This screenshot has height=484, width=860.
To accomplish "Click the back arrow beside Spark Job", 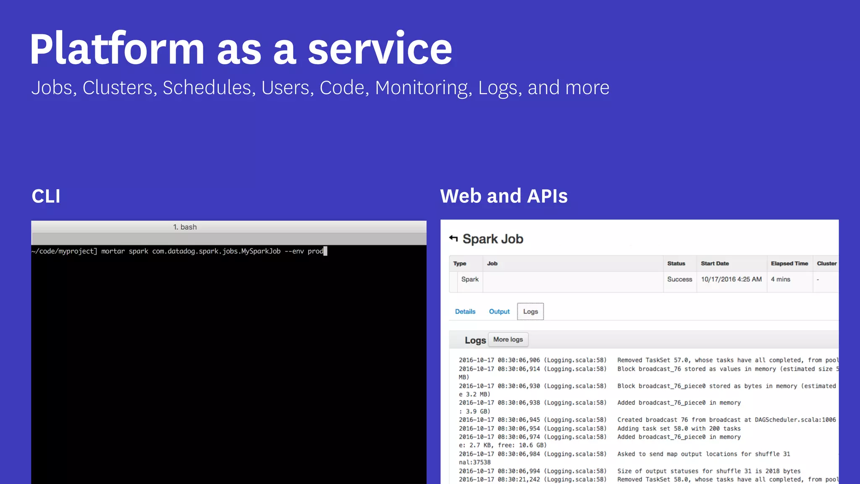I will tap(454, 238).
